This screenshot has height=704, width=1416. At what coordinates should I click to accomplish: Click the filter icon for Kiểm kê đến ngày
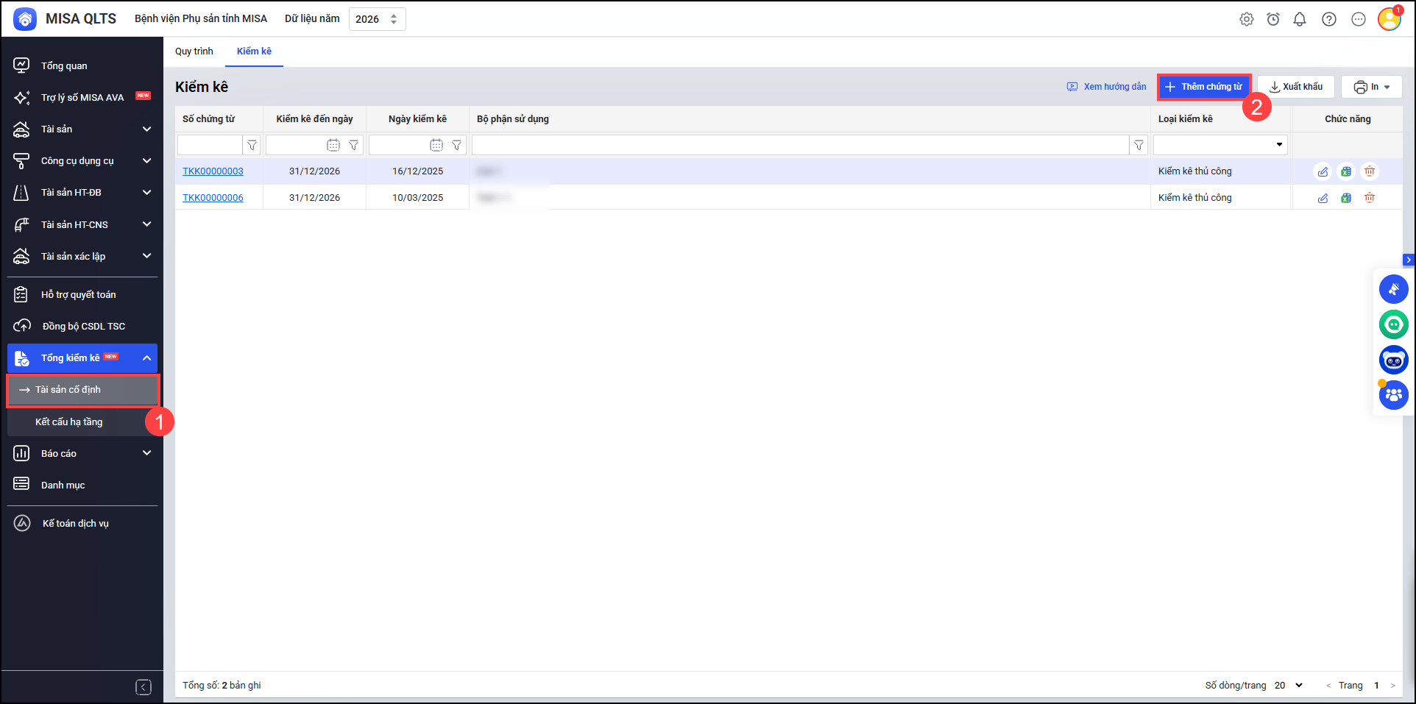click(x=354, y=145)
